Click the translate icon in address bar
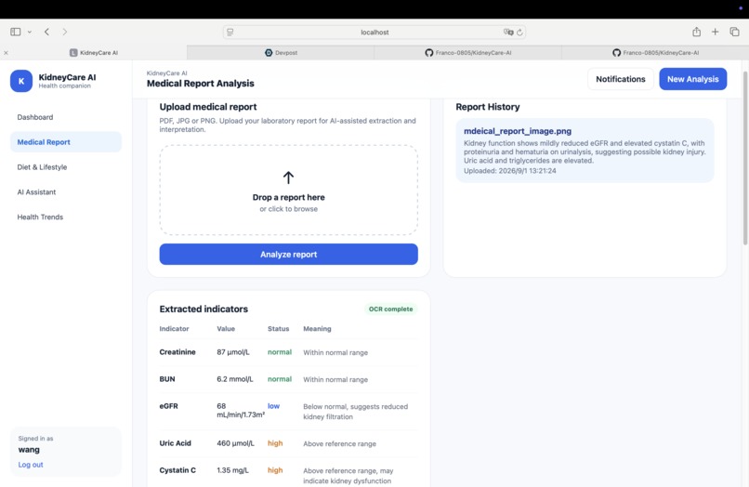749x487 pixels. pos(507,32)
